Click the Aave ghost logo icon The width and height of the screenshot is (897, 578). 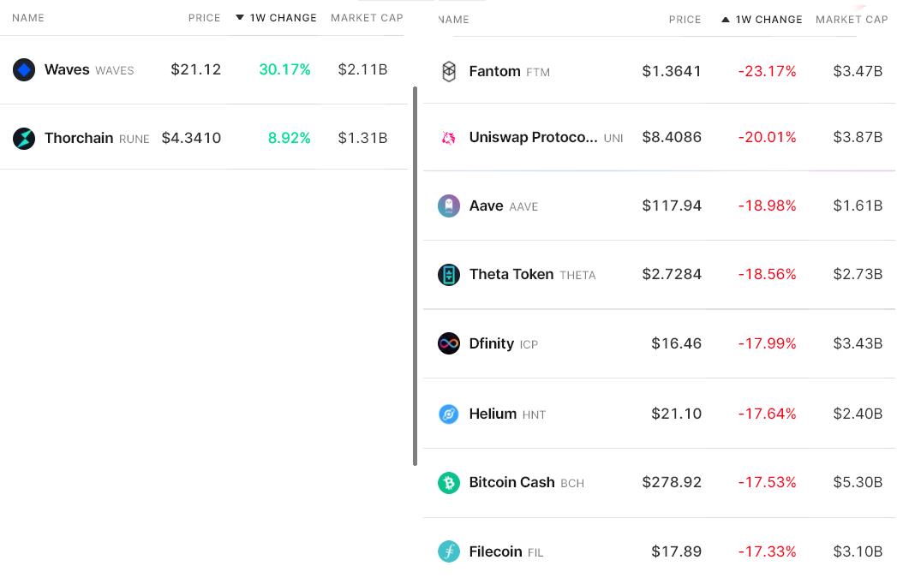click(449, 206)
